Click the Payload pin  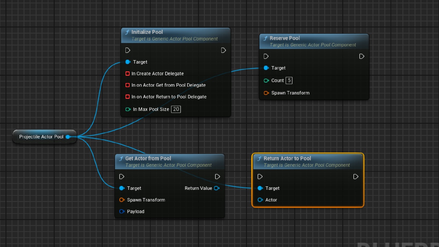point(122,212)
